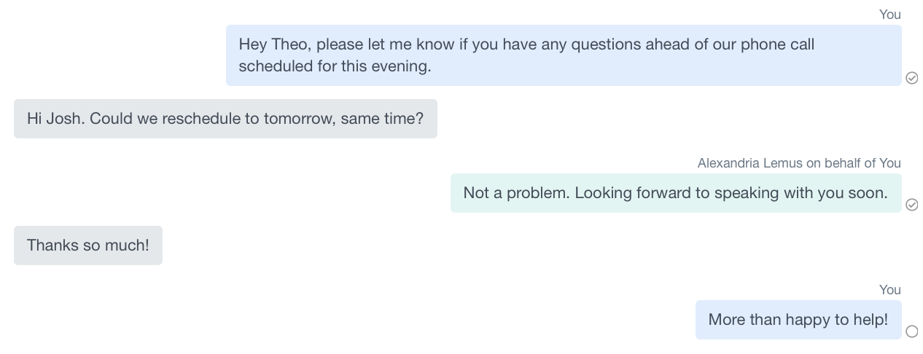The height and width of the screenshot is (354, 923).
Task: Click the pending circle status beside More than happy
Action: pyautogui.click(x=911, y=331)
